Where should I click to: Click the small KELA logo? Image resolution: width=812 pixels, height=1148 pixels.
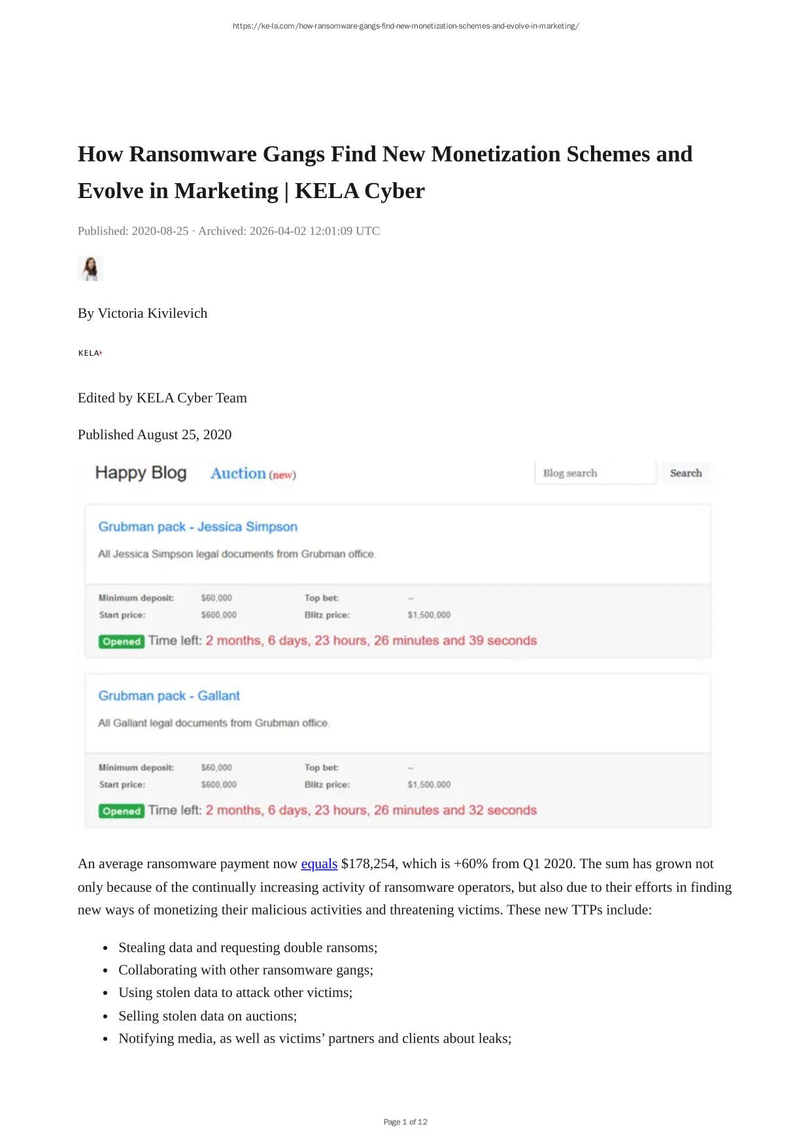tap(90, 353)
